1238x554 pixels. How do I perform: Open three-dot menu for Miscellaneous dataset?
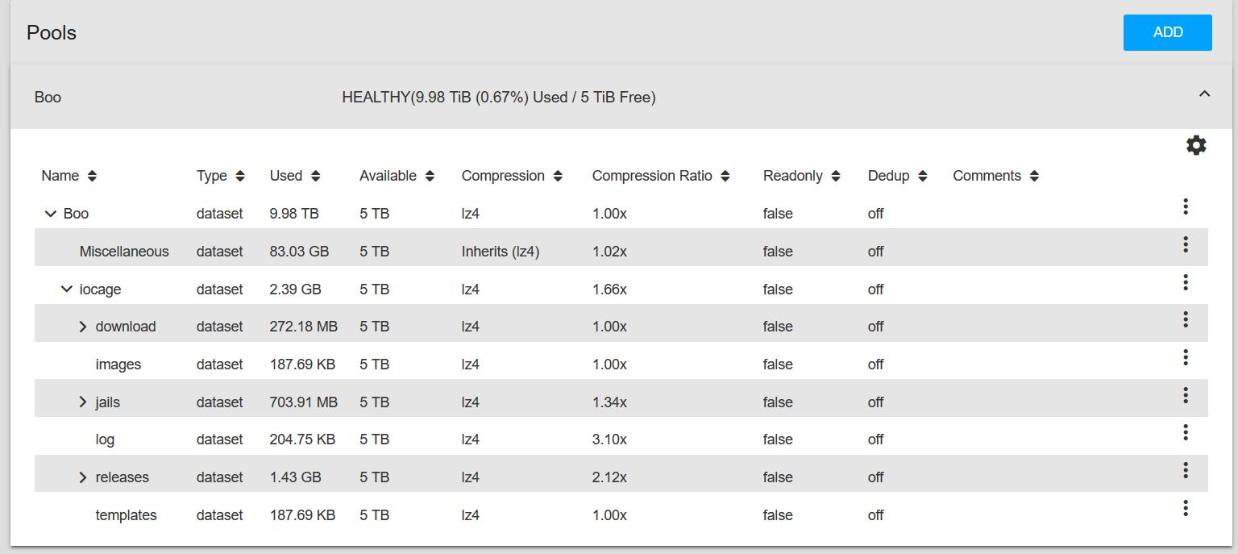coord(1186,244)
